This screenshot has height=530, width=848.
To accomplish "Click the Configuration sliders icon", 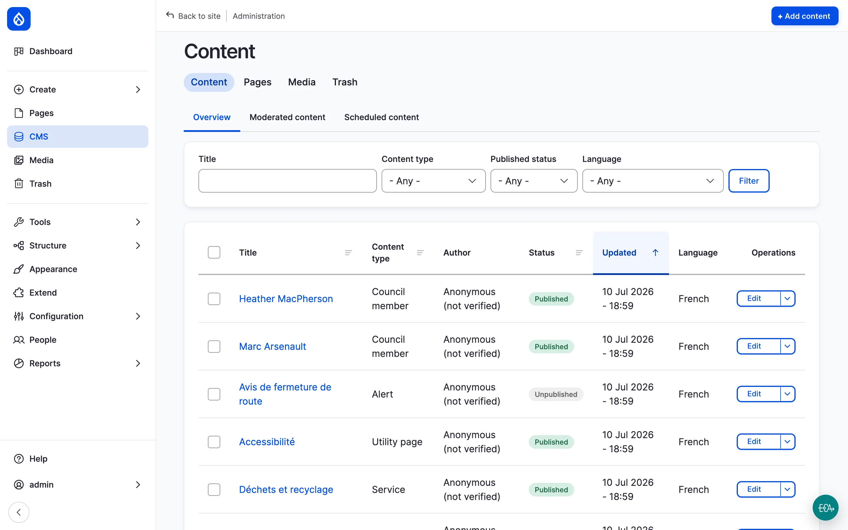I will coord(19,316).
